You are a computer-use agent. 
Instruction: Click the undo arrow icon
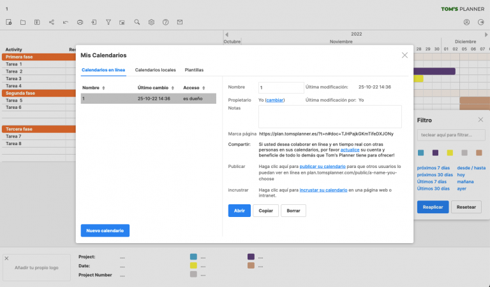66,22
